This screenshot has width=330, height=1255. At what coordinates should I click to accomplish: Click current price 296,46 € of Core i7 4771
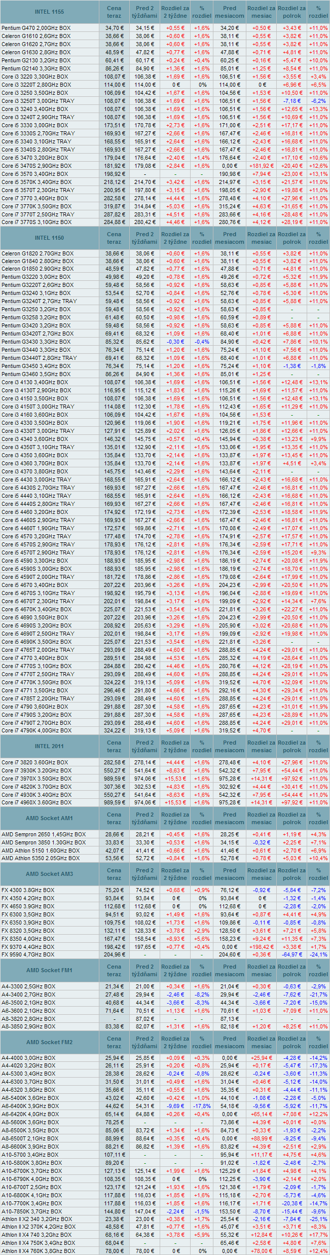[114, 690]
